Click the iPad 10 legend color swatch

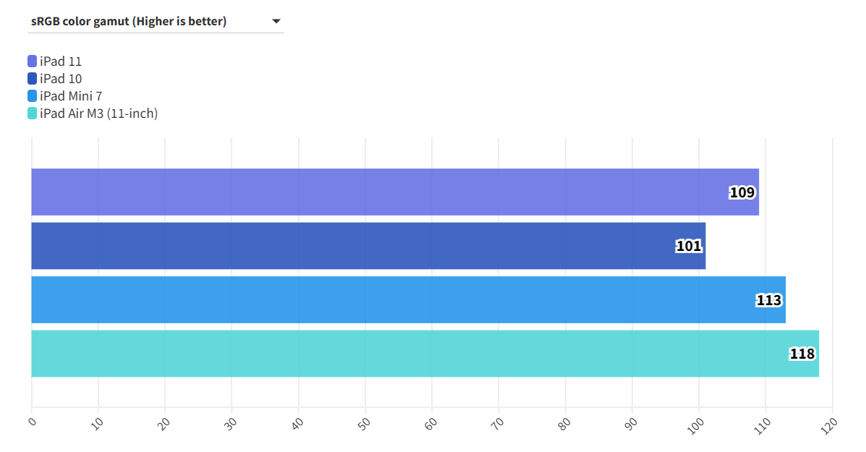tap(33, 79)
